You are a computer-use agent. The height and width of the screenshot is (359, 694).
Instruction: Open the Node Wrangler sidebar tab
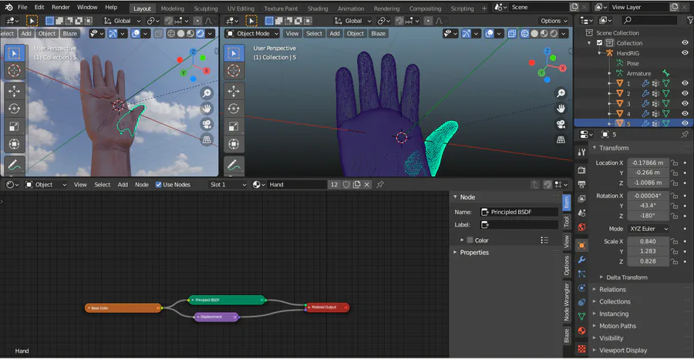tap(567, 303)
